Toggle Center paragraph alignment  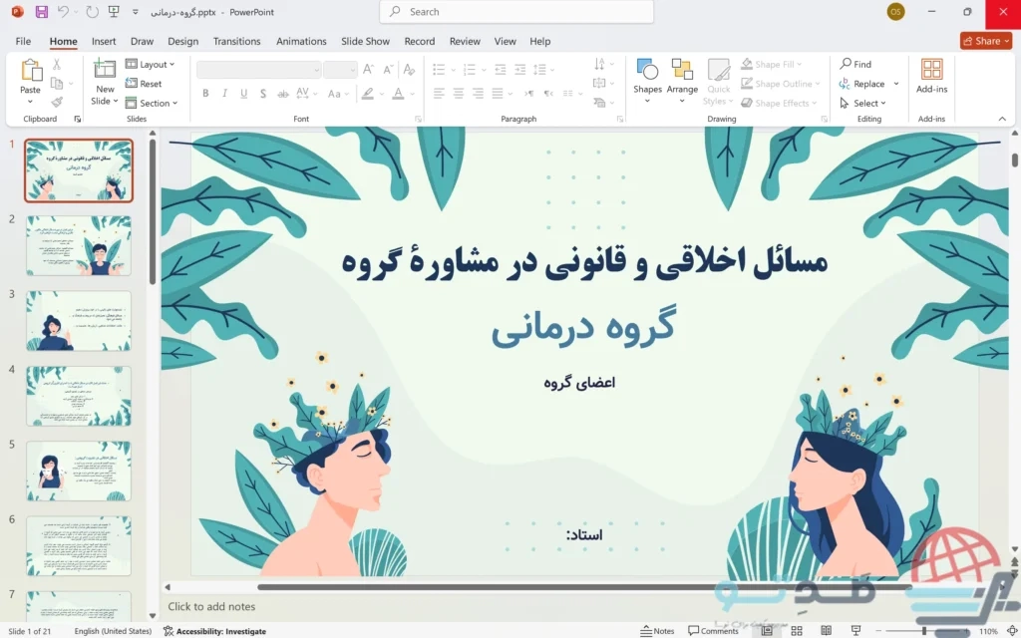tap(459, 93)
